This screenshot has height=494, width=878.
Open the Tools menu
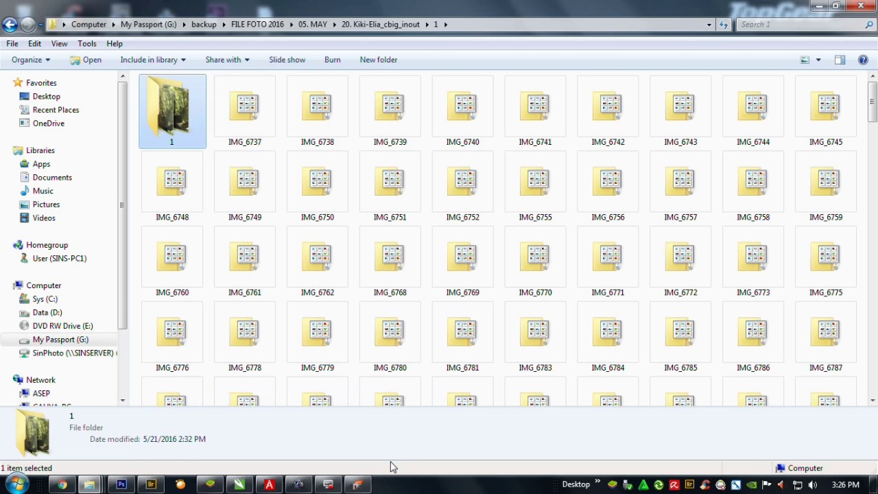point(87,43)
